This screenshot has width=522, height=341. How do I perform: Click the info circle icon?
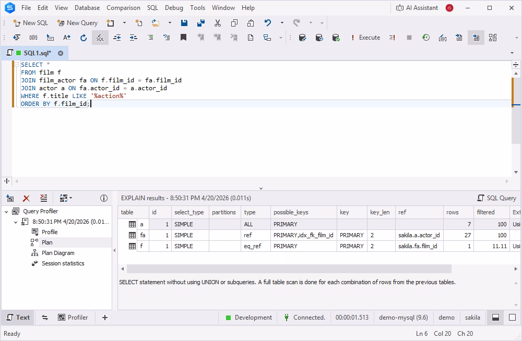coord(104,198)
